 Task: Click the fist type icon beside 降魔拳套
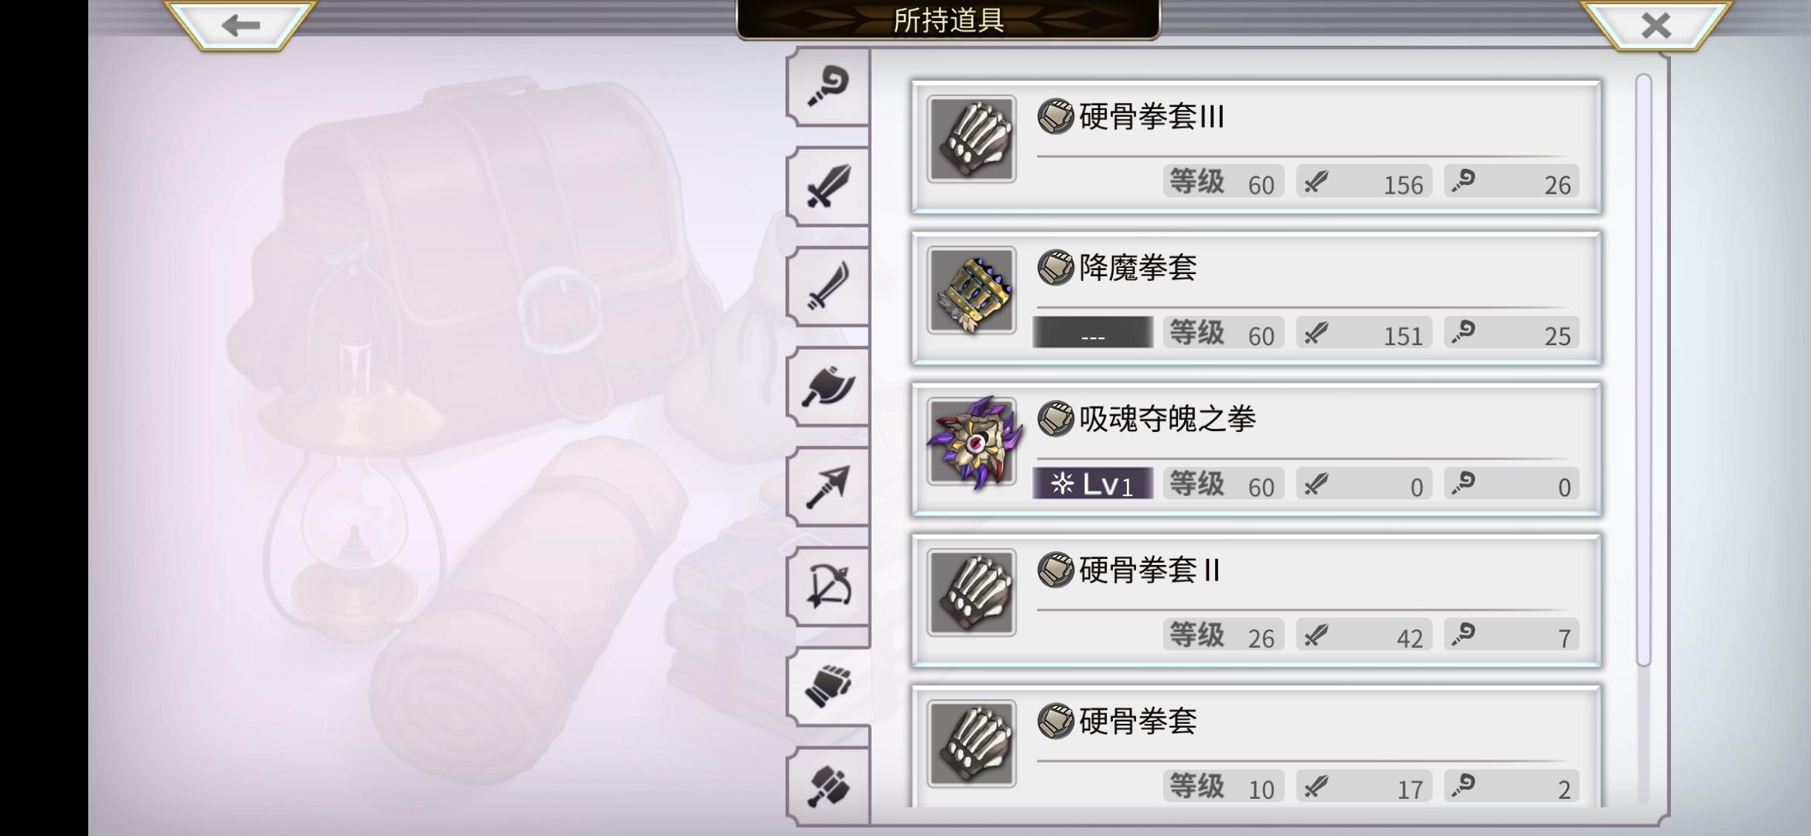1056,268
